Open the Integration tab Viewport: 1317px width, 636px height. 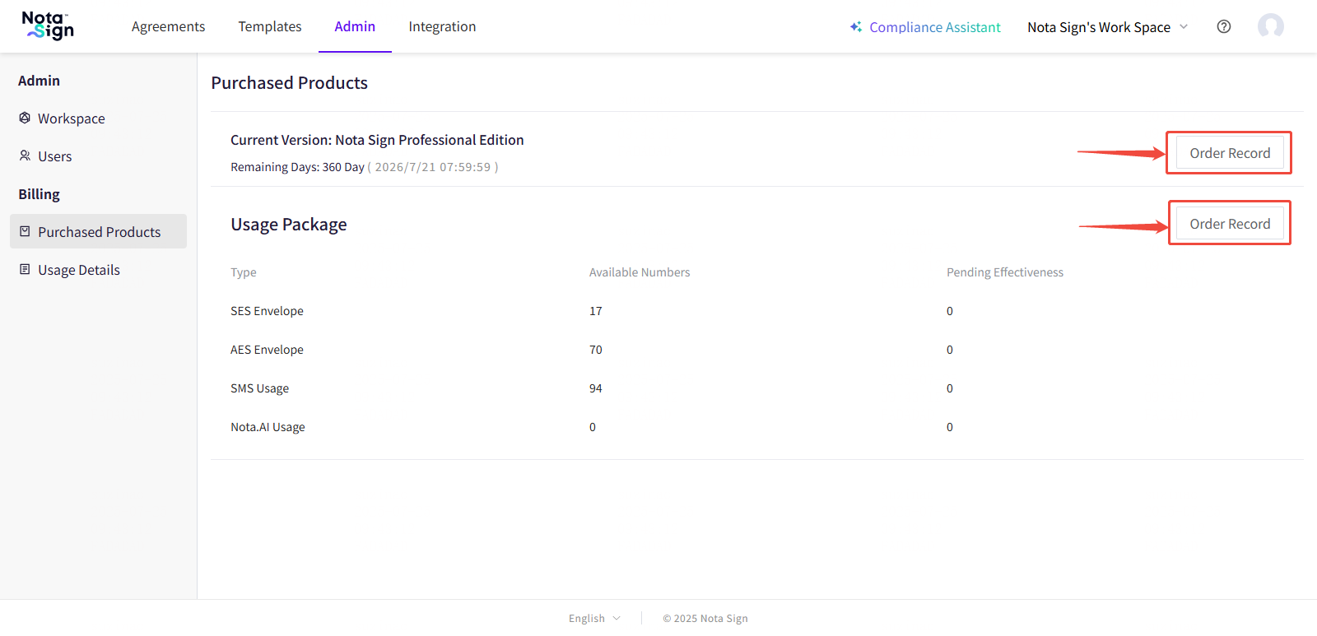pos(442,26)
